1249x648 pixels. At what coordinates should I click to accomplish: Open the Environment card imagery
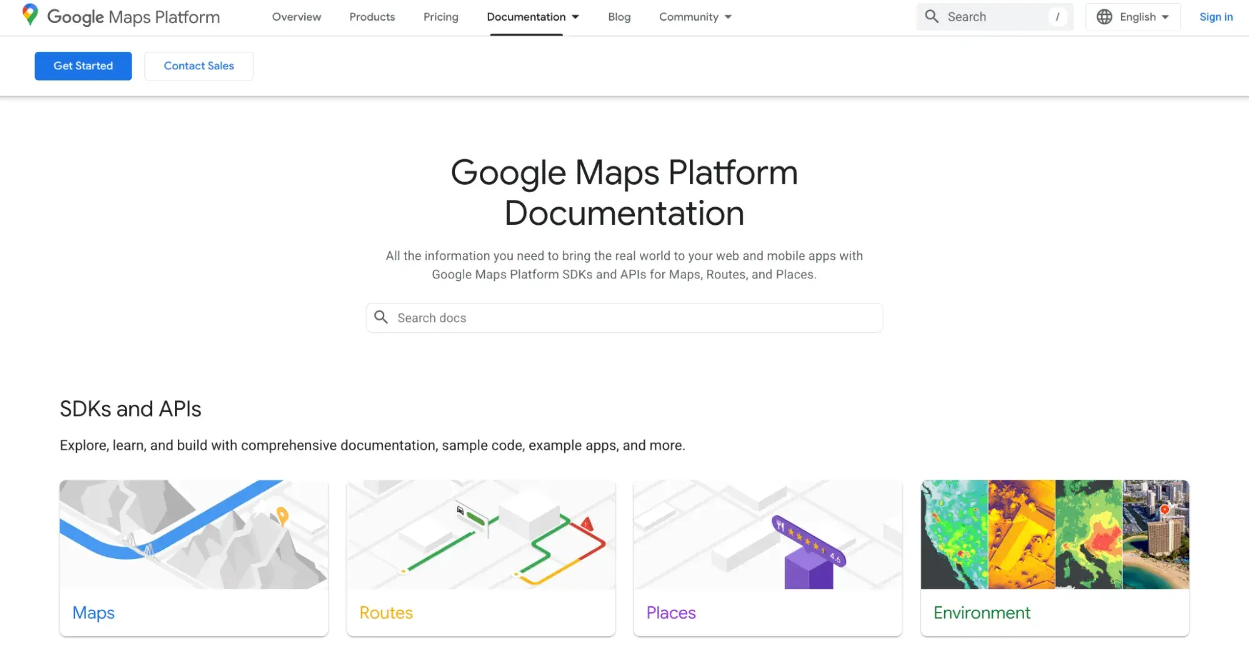coord(1055,534)
